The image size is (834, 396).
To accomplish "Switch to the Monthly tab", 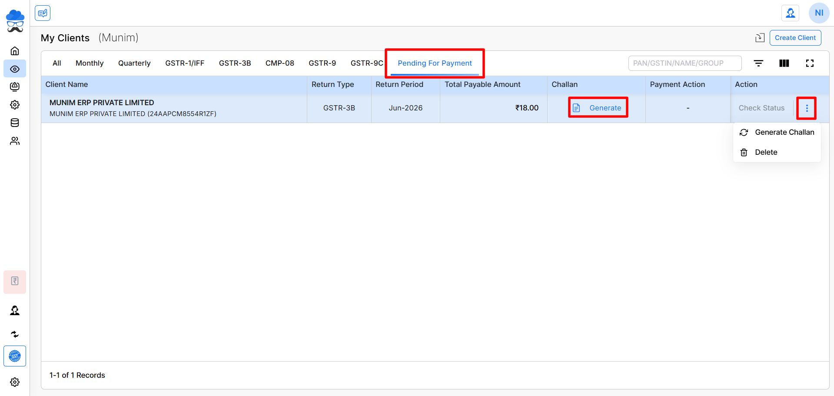I will [90, 63].
